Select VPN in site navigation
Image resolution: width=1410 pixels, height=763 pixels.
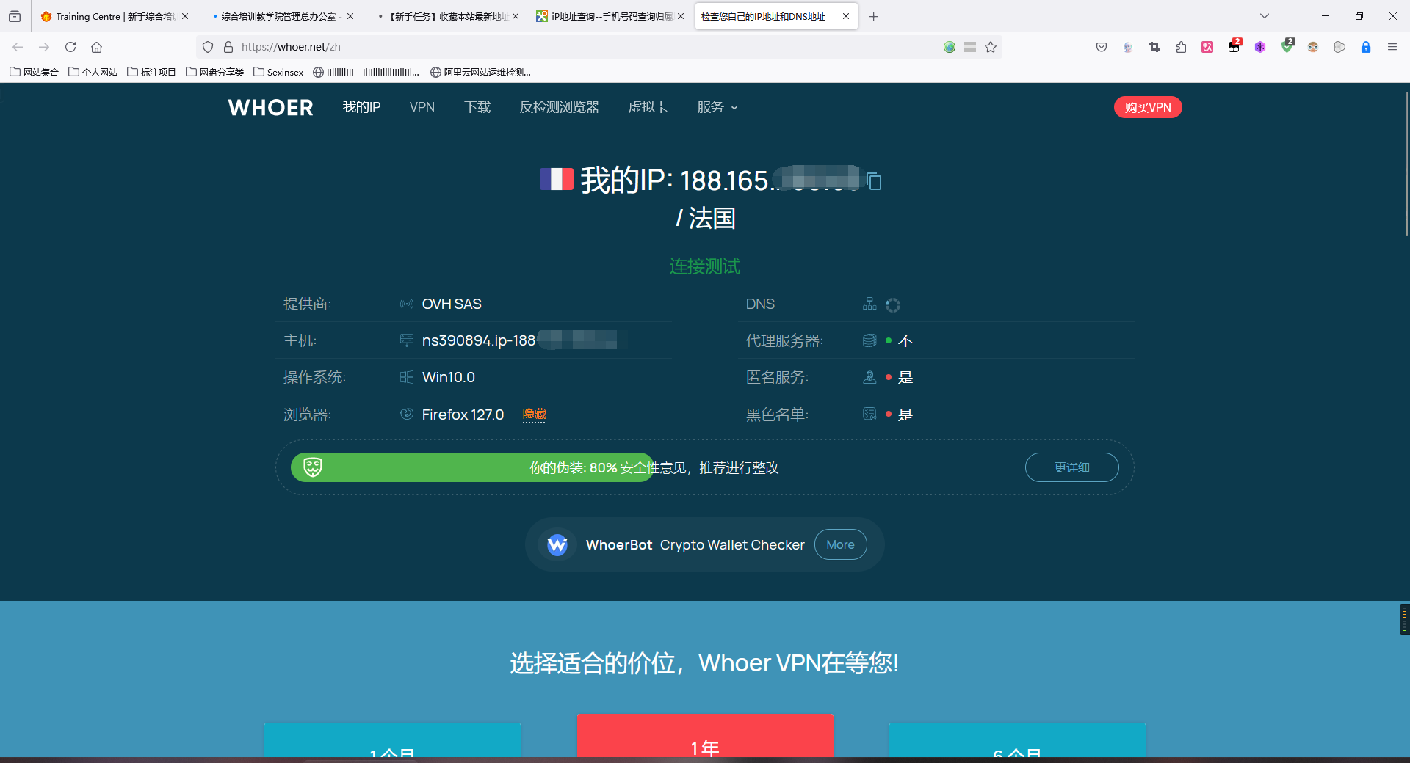coord(422,107)
